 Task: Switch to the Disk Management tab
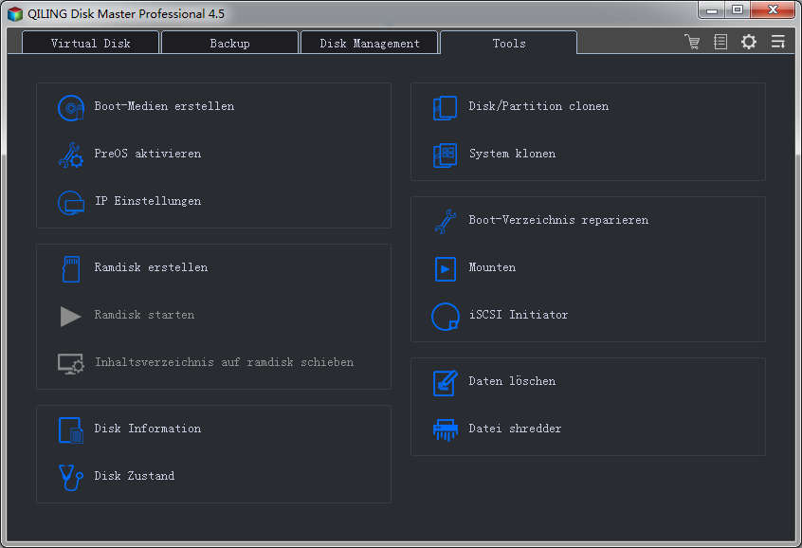[x=370, y=43]
